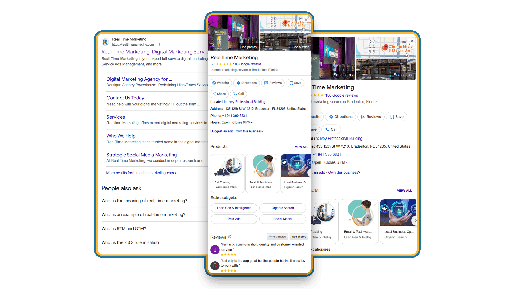Image resolution: width=515 pixels, height=289 pixels.
Task: Open the 'Contact Us Today' sitelink
Action: [125, 98]
